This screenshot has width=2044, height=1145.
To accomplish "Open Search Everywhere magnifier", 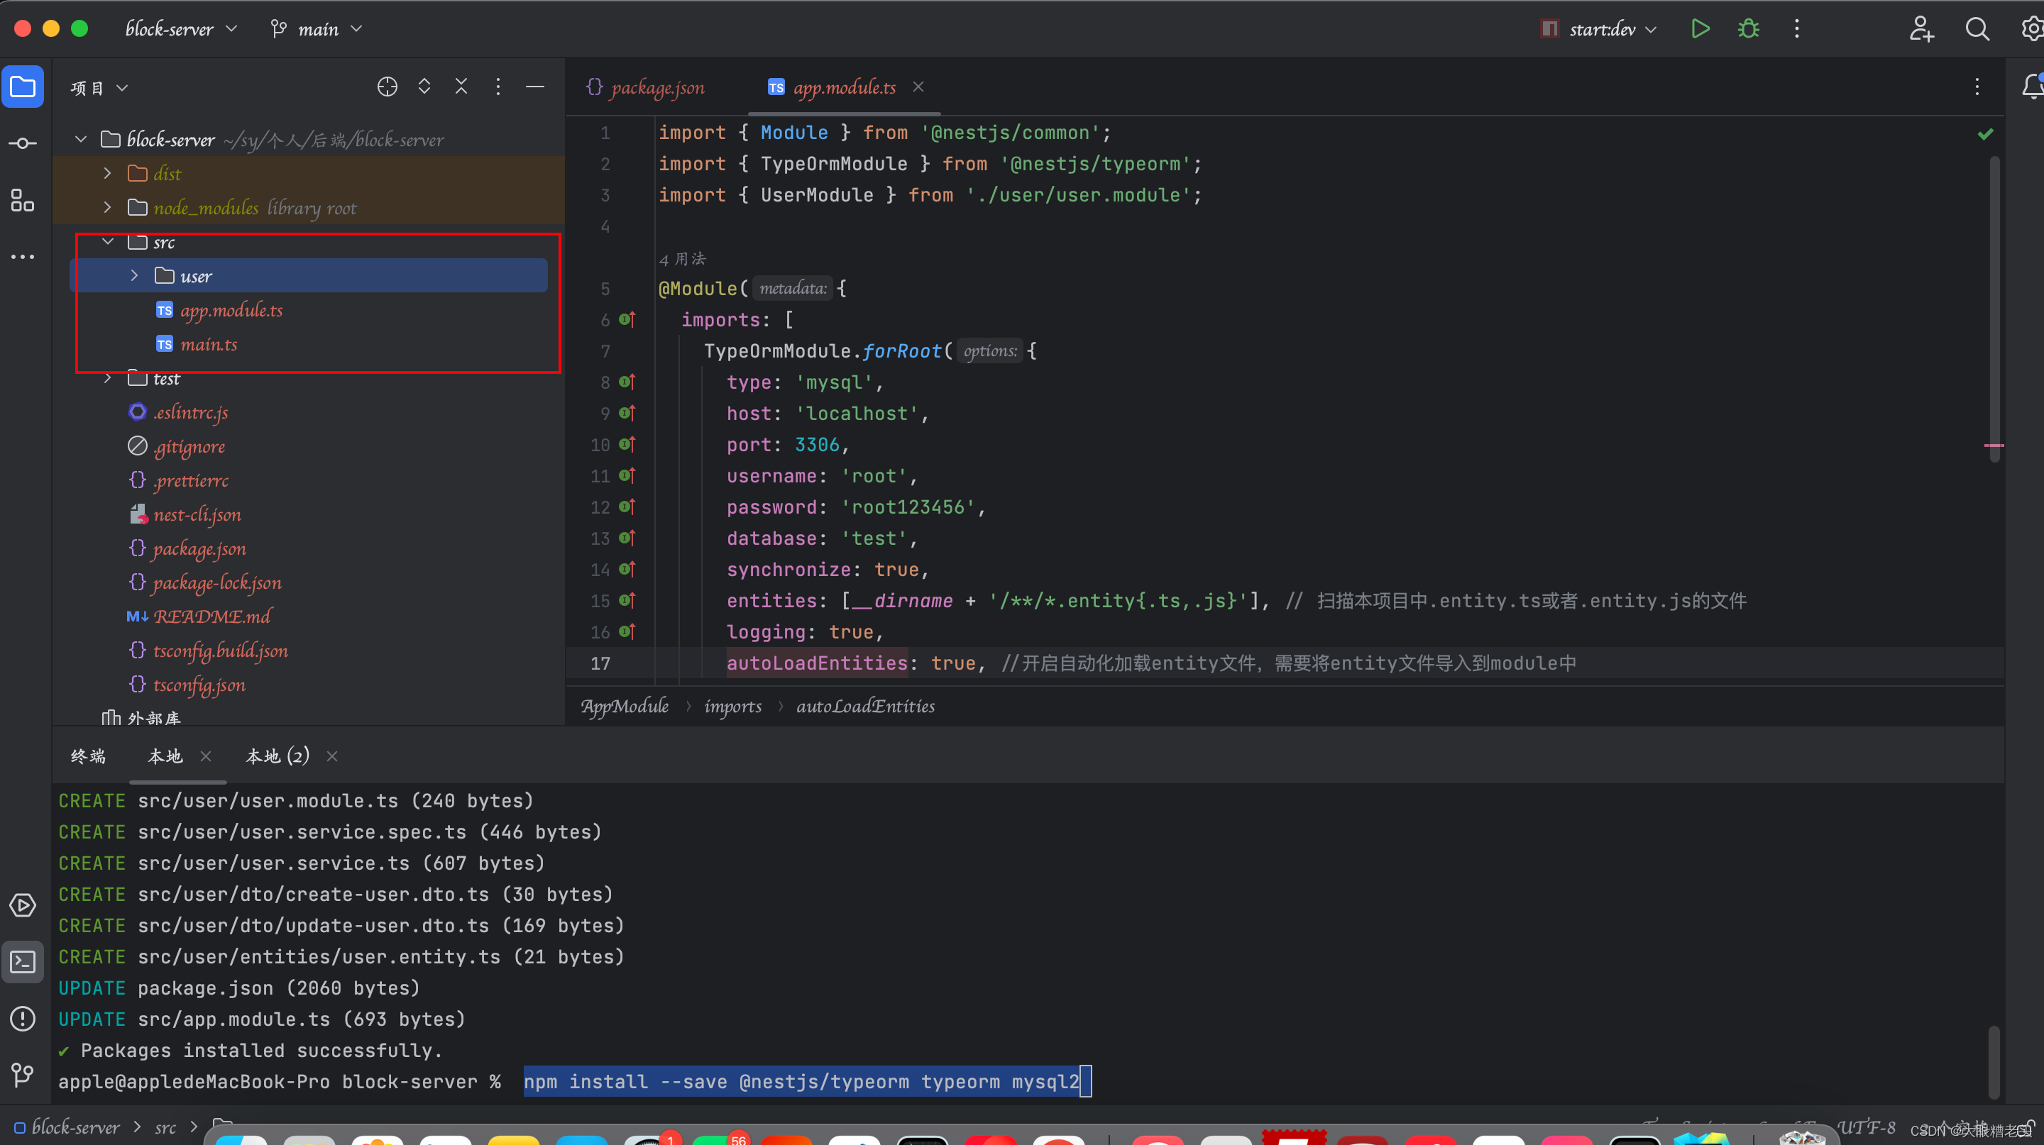I will pos(1977,29).
